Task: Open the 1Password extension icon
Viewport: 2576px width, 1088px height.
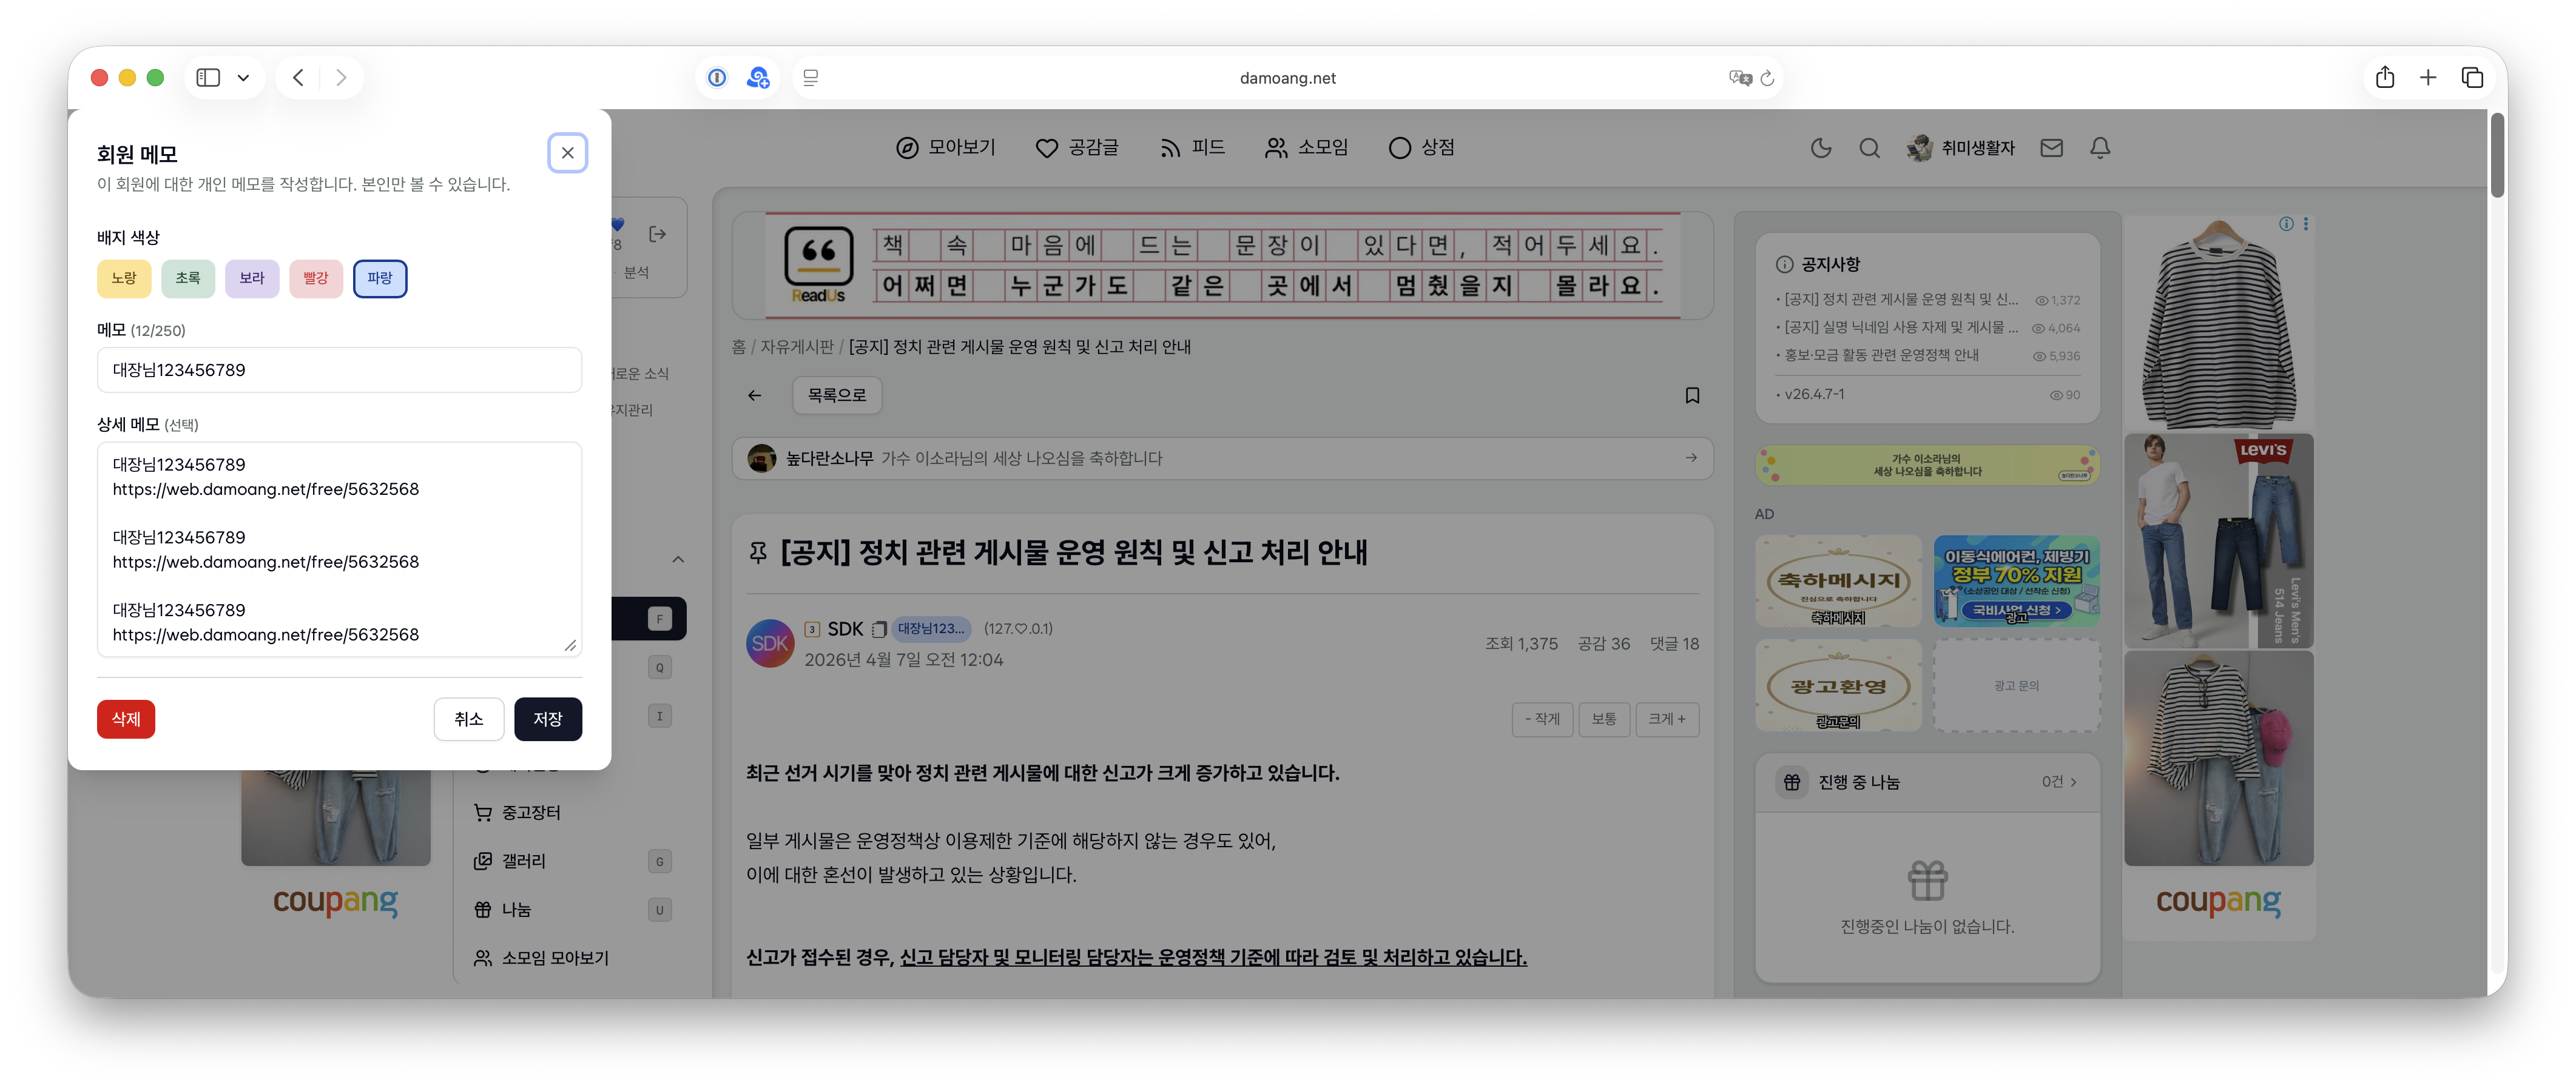Action: click(717, 77)
